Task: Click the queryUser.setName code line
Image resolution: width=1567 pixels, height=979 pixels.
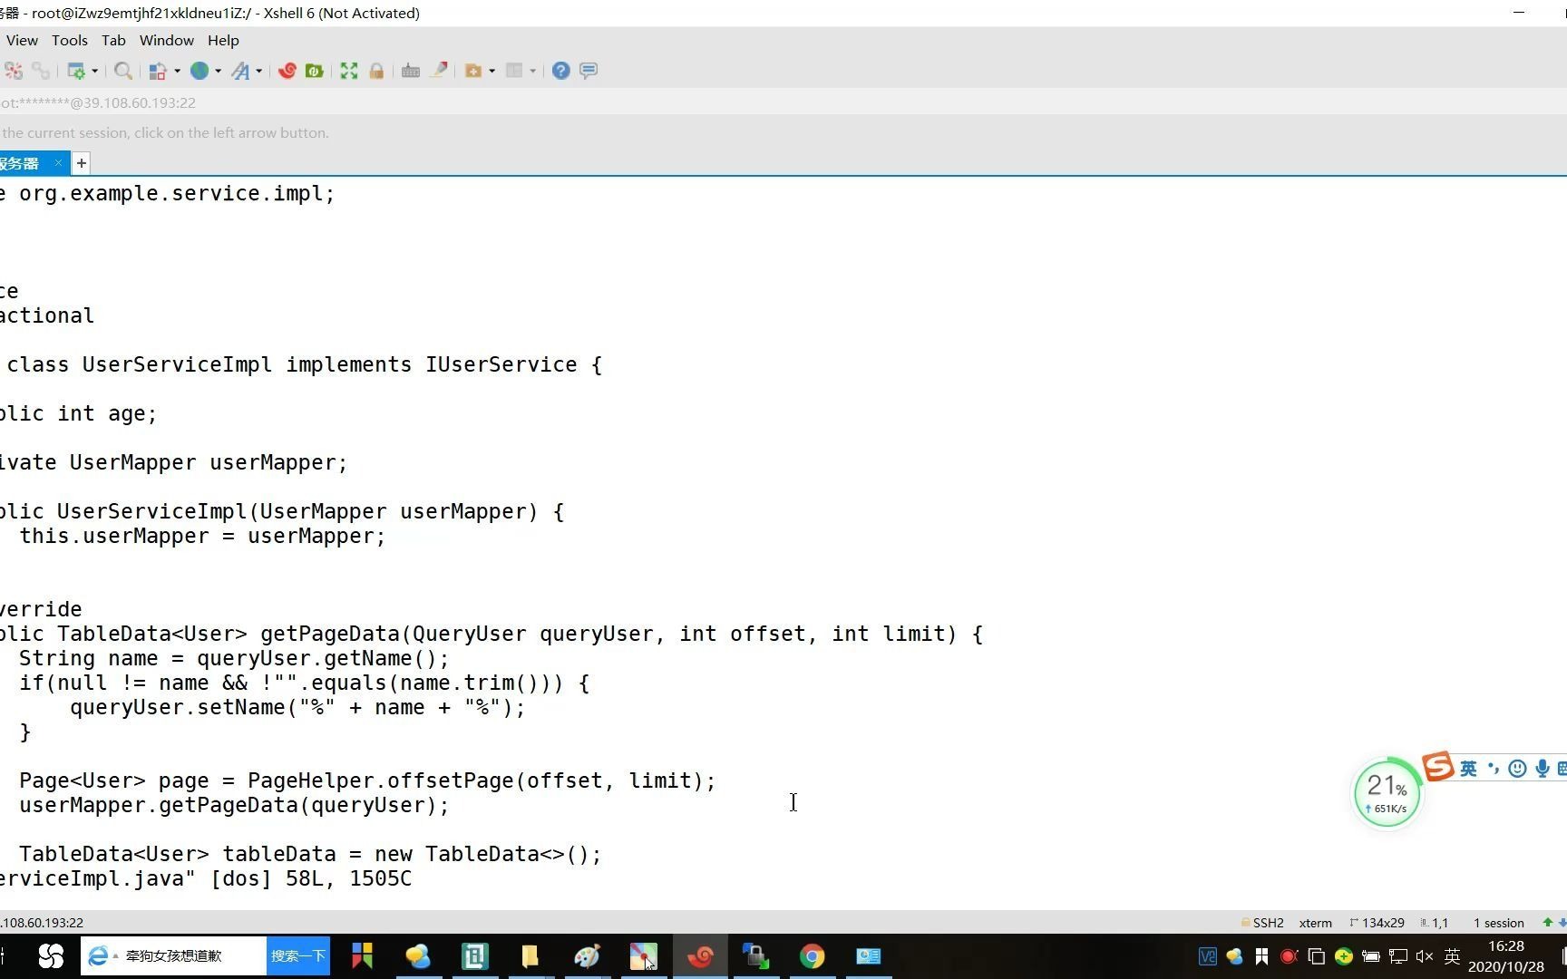Action: pyautogui.click(x=297, y=707)
